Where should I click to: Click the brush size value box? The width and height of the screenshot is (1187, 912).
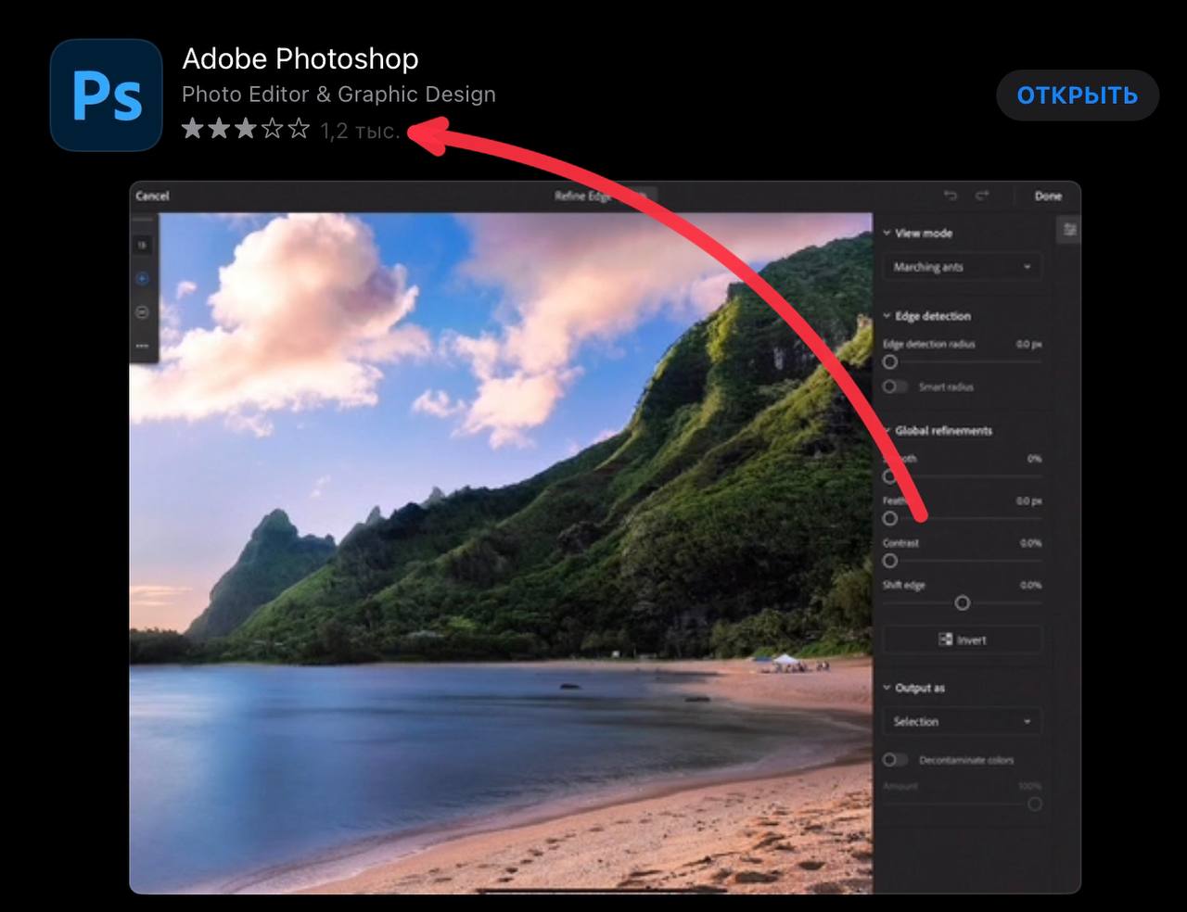point(142,246)
